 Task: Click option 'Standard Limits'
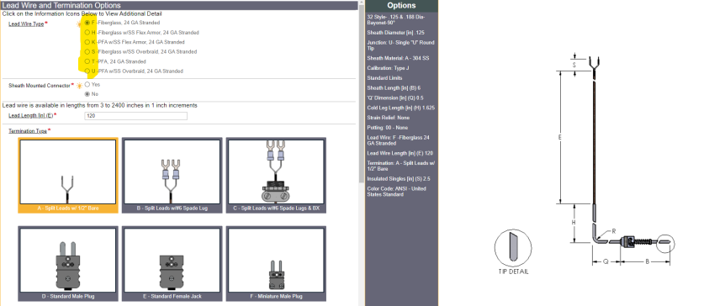point(384,78)
